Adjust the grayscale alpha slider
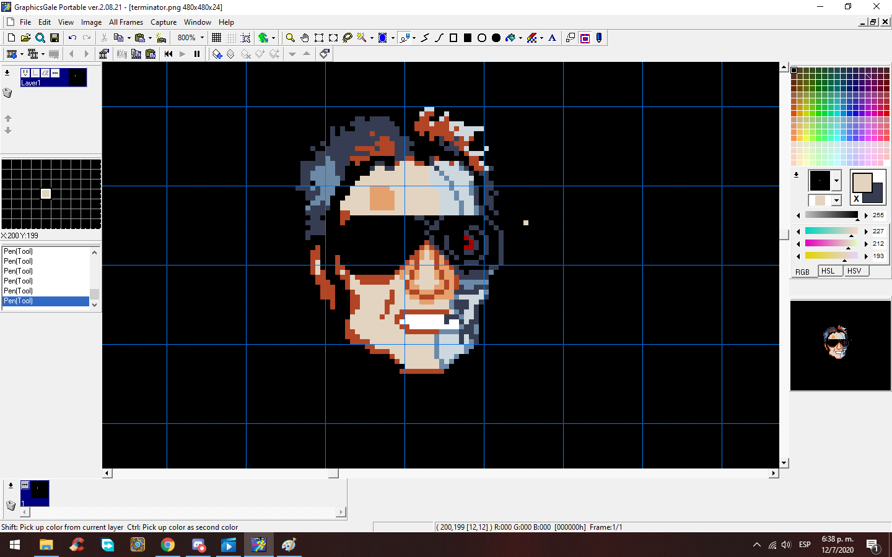This screenshot has width=892, height=557. pyautogui.click(x=832, y=215)
